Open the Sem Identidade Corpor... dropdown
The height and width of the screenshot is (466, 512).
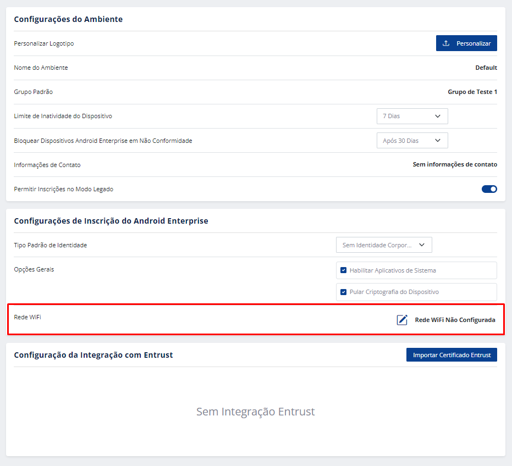(x=383, y=245)
